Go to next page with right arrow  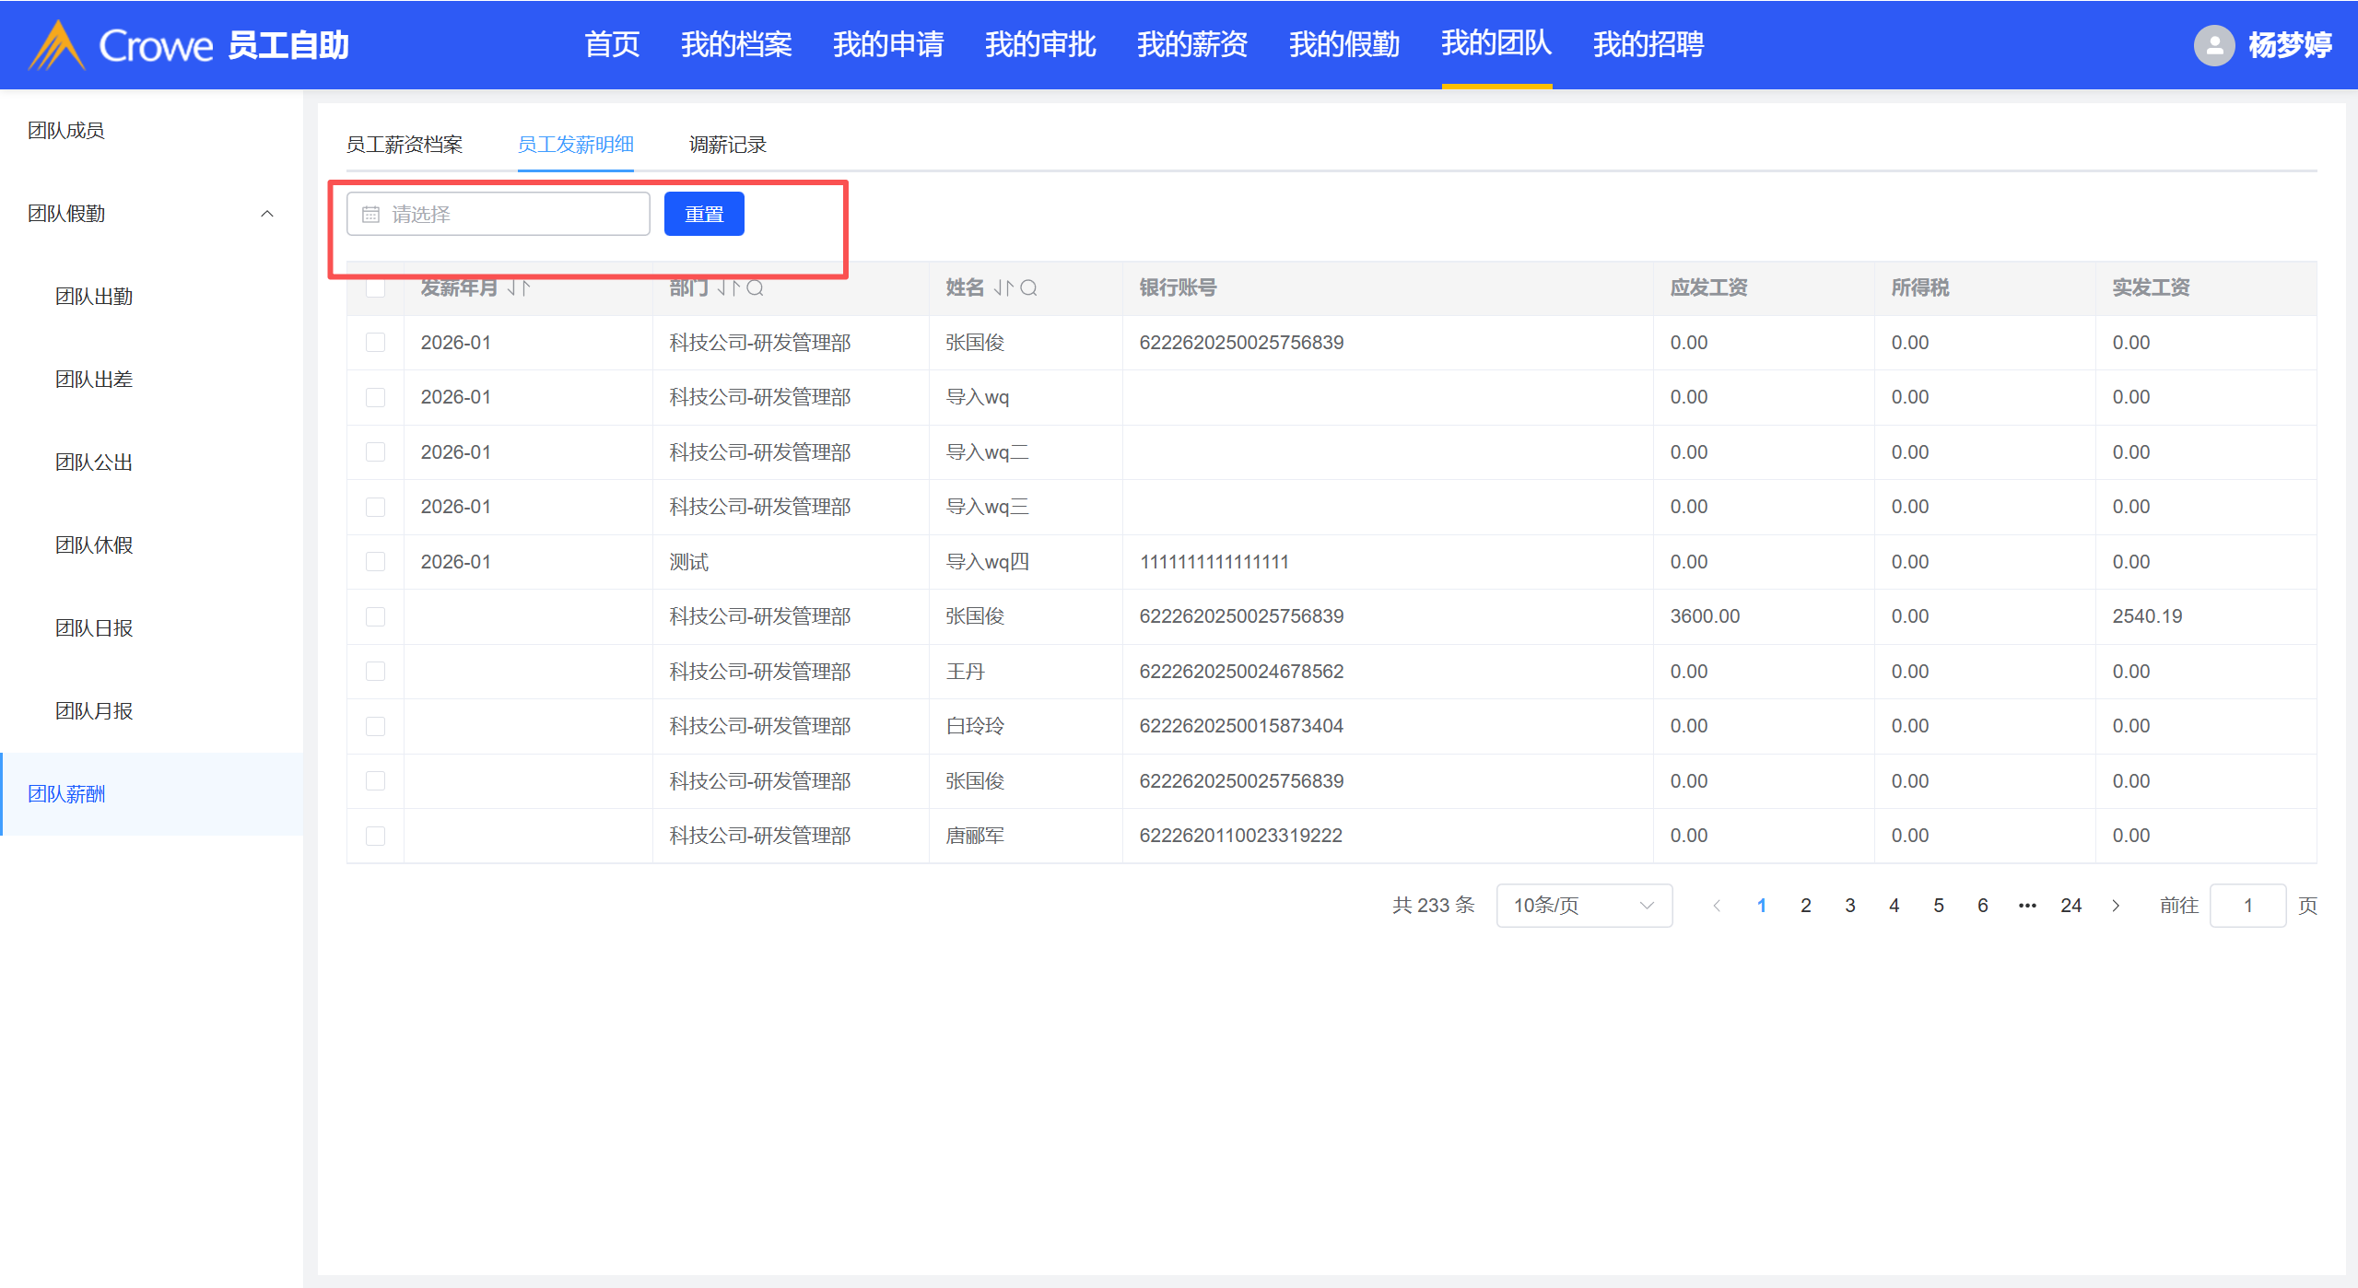click(x=2116, y=906)
